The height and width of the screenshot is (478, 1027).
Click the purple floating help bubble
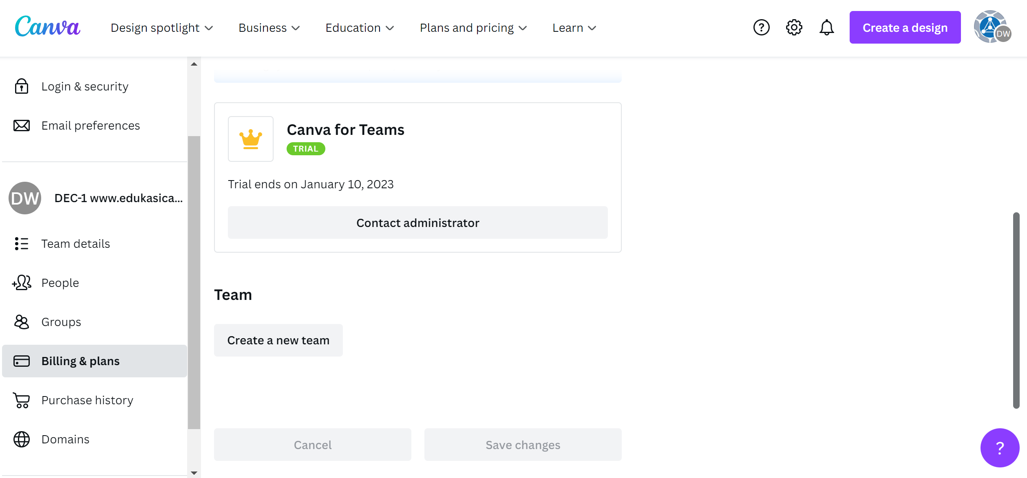(x=999, y=447)
